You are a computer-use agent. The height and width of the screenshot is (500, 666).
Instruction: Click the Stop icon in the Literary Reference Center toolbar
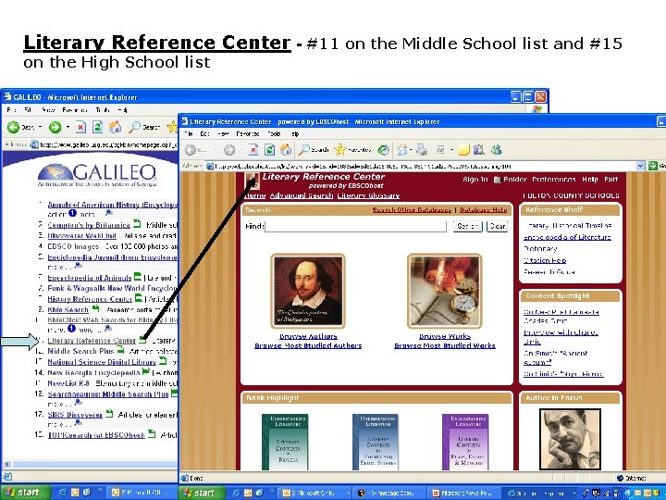[253, 150]
